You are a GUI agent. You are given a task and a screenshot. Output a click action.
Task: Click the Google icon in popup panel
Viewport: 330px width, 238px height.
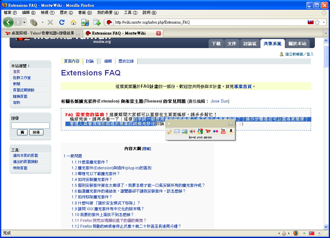[x=200, y=131]
